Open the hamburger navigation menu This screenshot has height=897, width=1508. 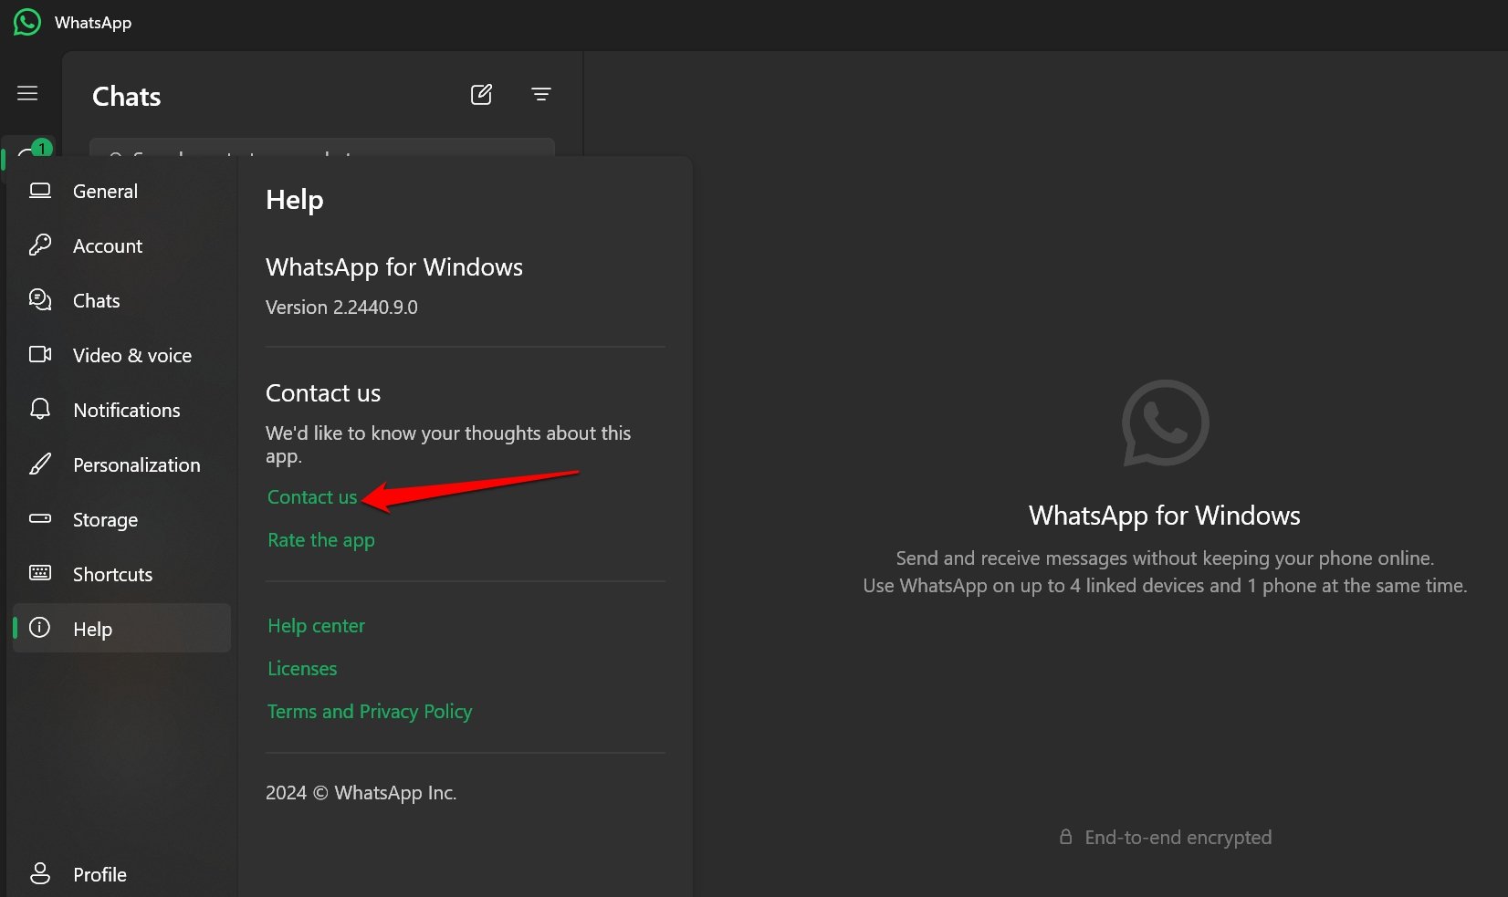tap(27, 94)
